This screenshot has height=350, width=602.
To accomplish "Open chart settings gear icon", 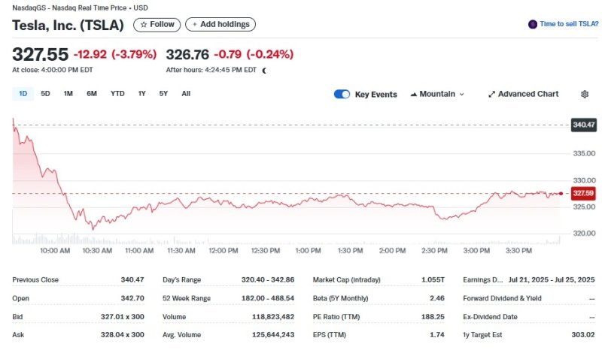I will (585, 94).
